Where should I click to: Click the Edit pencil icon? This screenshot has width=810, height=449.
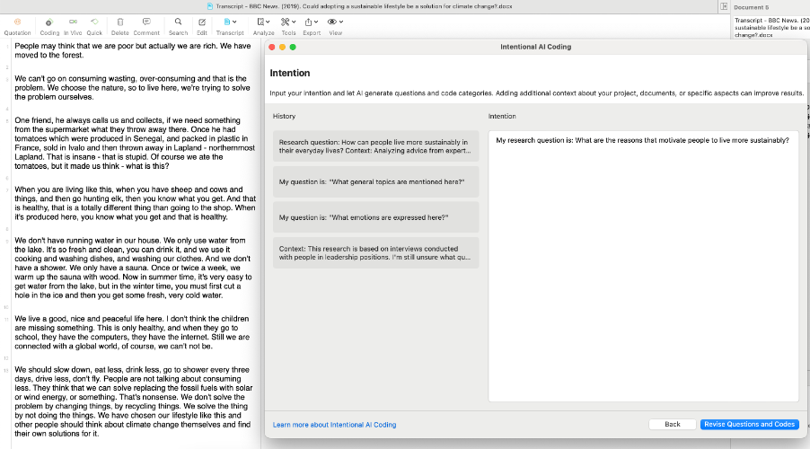[x=202, y=22]
